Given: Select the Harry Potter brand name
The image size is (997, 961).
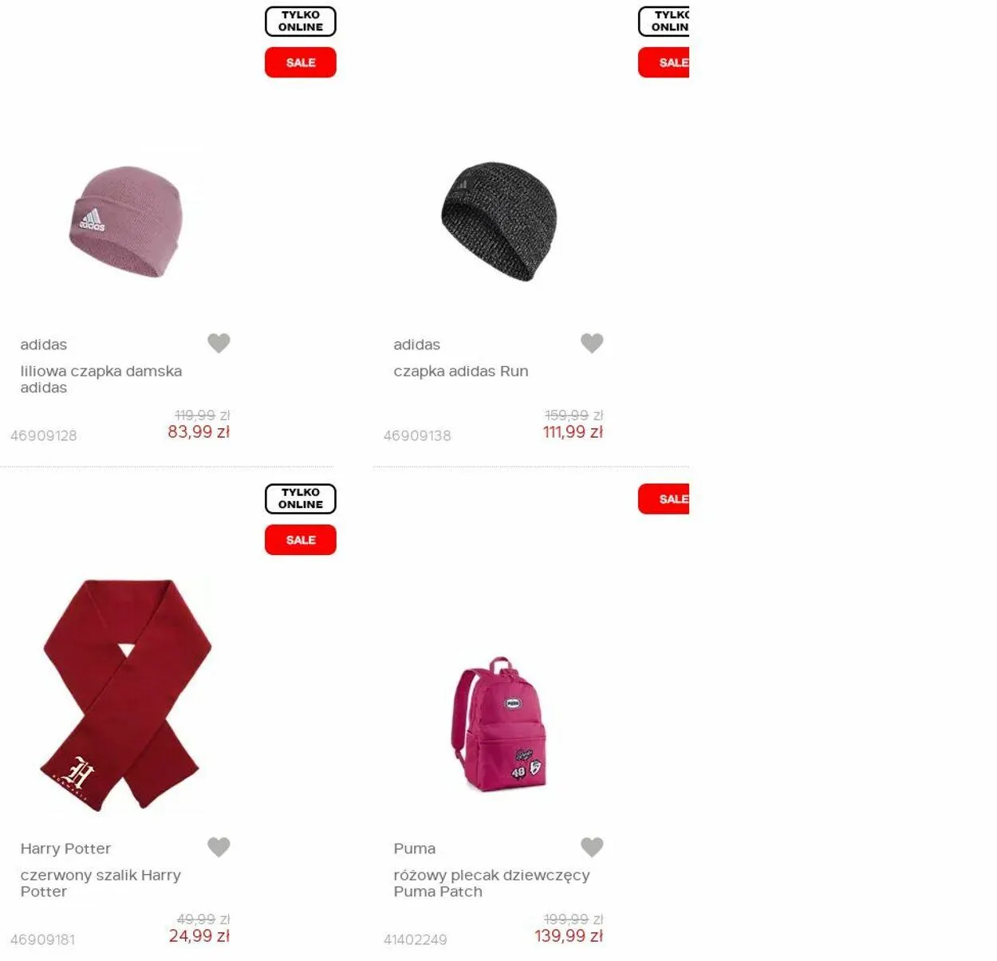Looking at the screenshot, I should click(65, 849).
